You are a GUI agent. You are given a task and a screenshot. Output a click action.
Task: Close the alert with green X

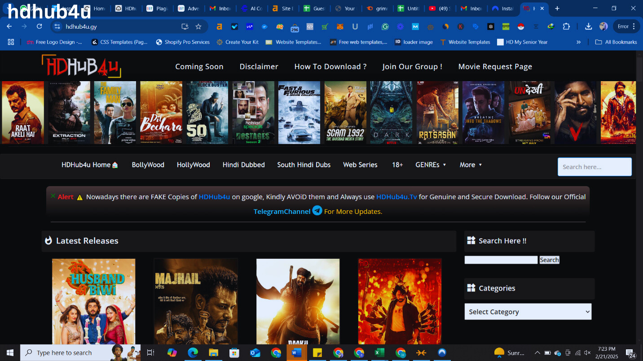(53, 196)
